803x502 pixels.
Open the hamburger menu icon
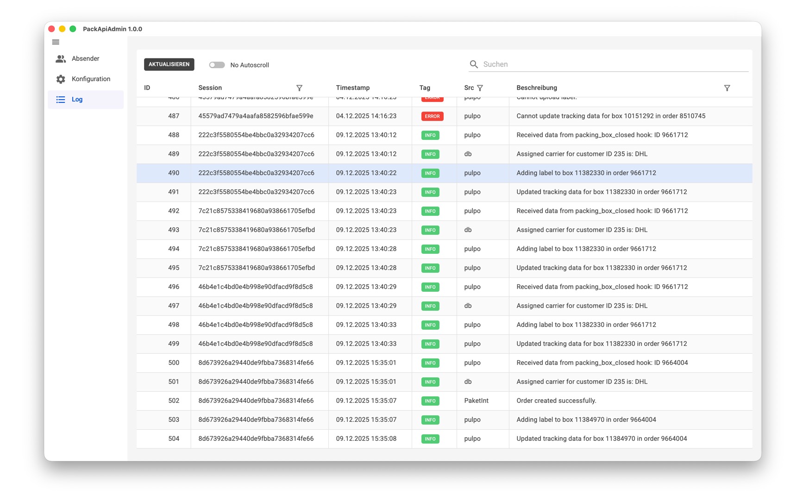[x=56, y=42]
